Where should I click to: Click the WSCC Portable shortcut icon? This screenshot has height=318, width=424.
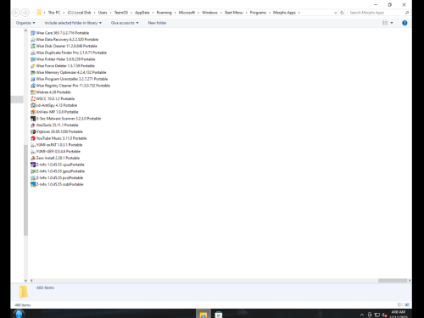point(33,98)
